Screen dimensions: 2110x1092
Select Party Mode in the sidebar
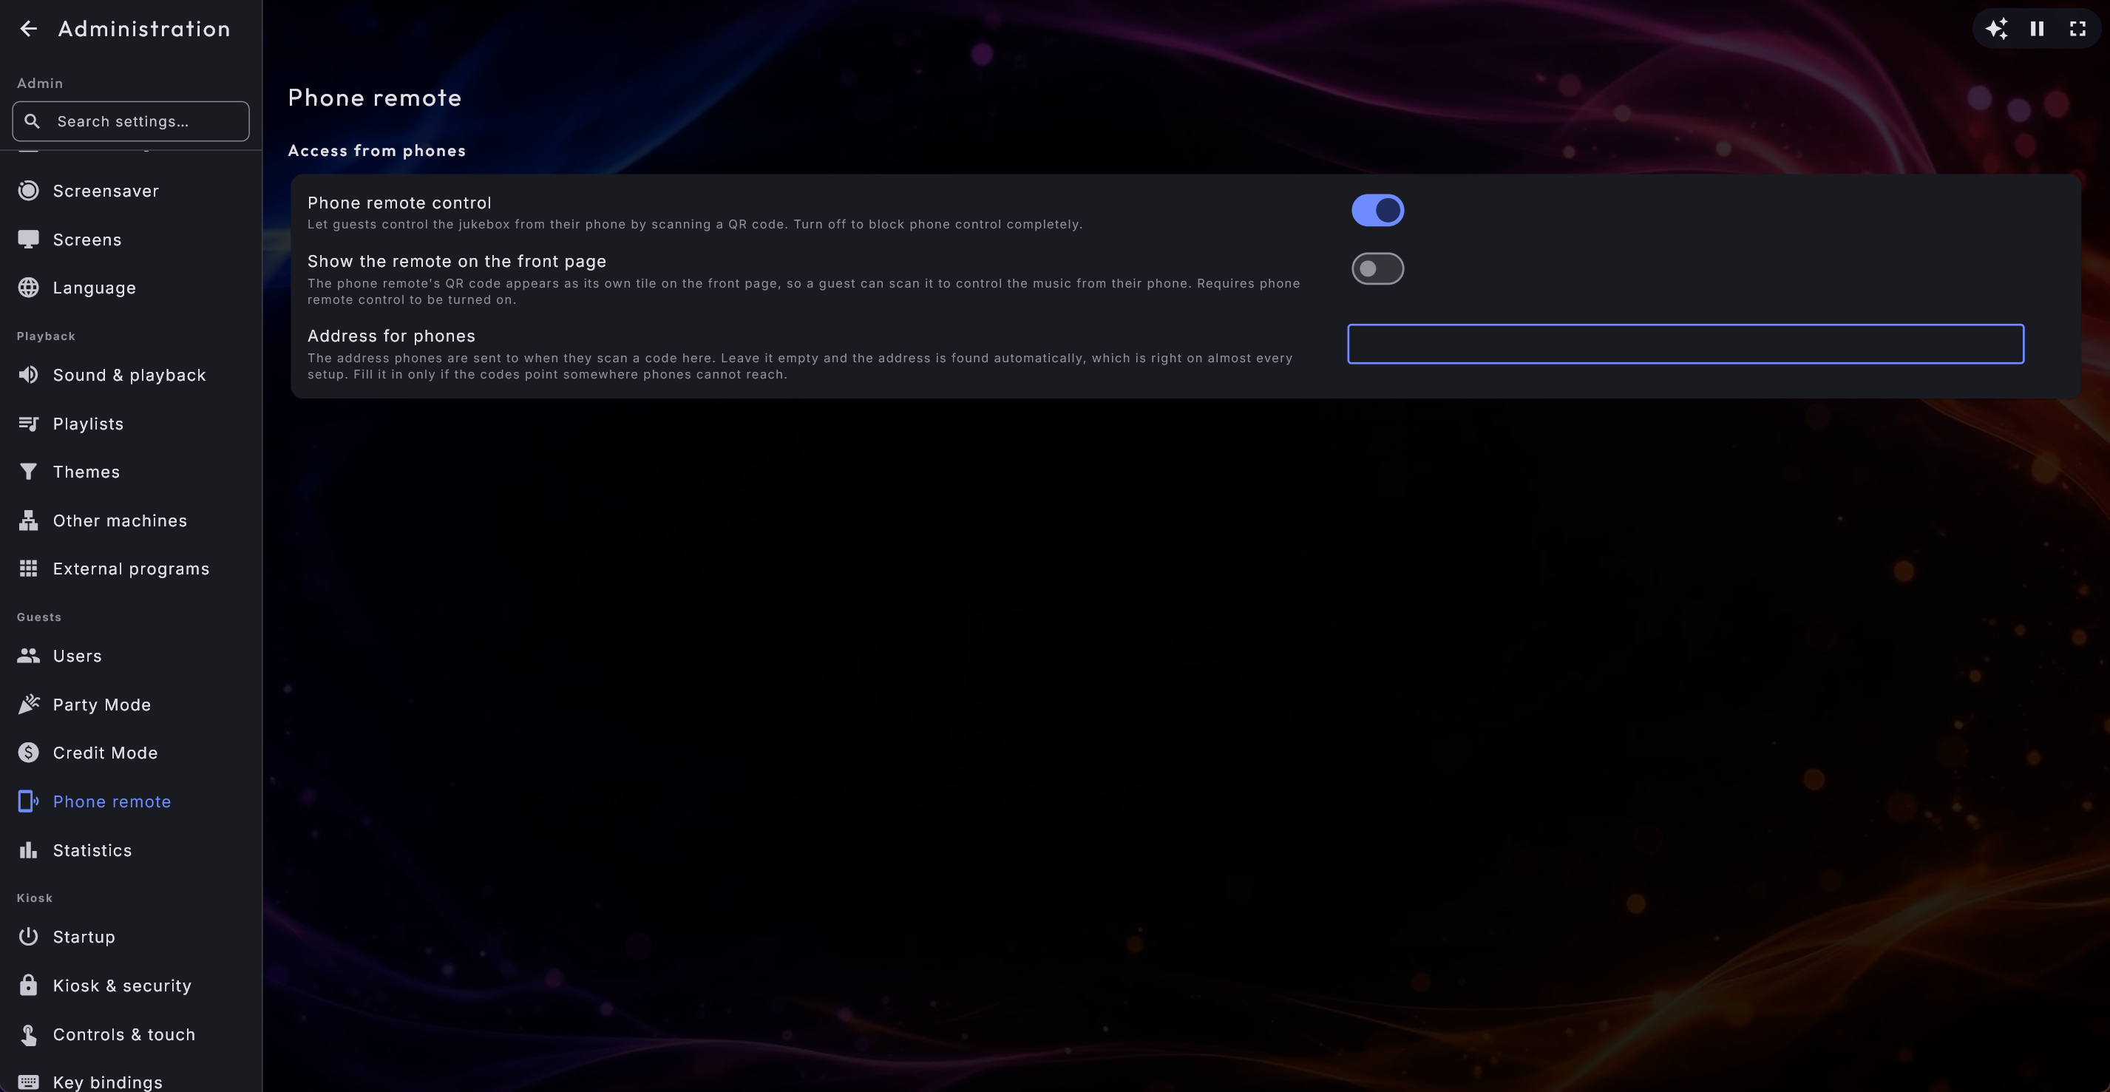(131, 705)
